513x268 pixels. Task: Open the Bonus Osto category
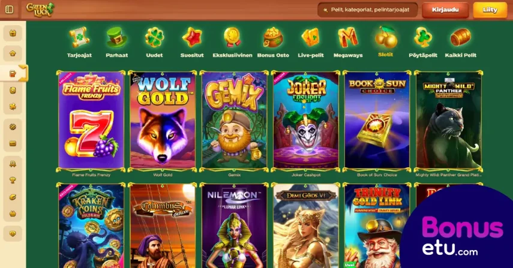pos(273,43)
